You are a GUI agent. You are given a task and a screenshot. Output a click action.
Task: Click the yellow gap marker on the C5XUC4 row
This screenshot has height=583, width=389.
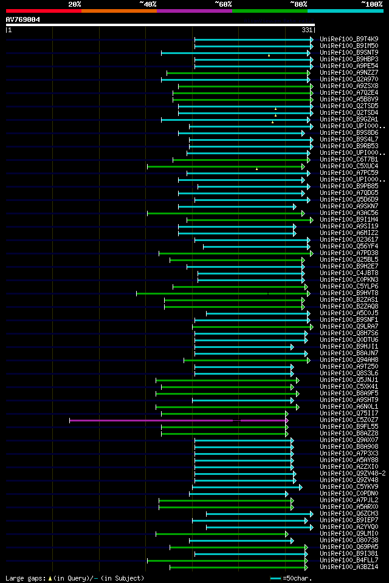257,169
